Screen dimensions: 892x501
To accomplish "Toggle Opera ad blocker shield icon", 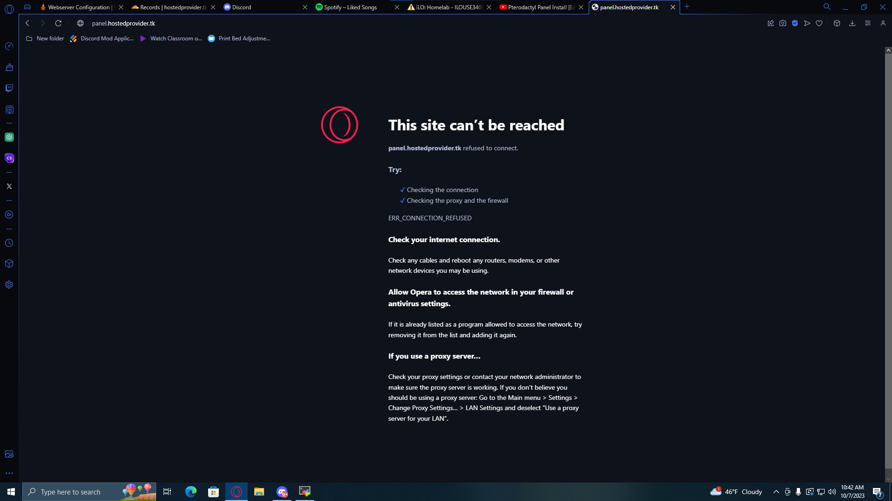I will [795, 23].
